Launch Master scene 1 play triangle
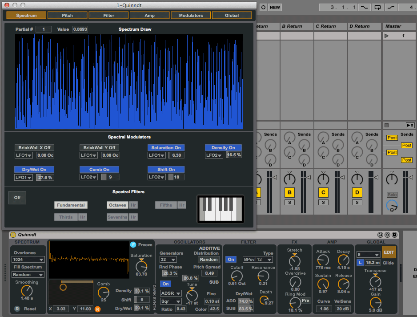Screen dimensions: 417x317 tap(387, 36)
